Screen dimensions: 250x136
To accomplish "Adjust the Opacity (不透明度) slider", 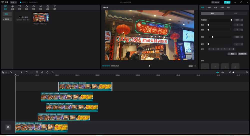I will point(220,20).
